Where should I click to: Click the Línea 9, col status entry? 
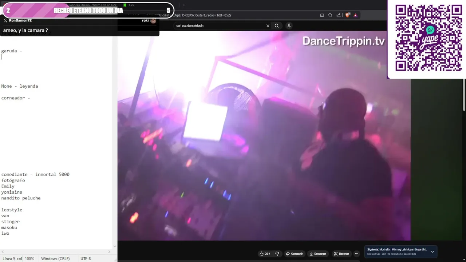(12, 259)
